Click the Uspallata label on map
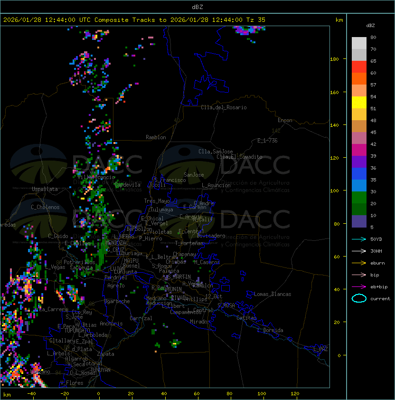Viewport: 395px width, 400px height. coord(45,189)
